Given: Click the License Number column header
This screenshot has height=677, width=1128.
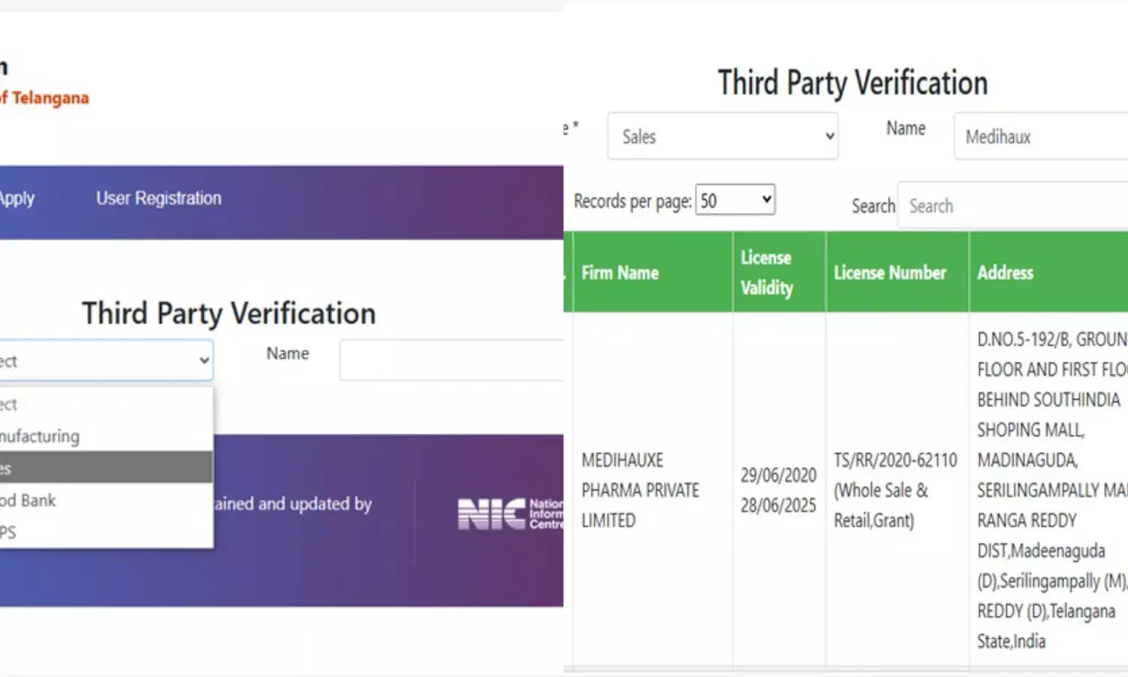Looking at the screenshot, I should (x=890, y=272).
